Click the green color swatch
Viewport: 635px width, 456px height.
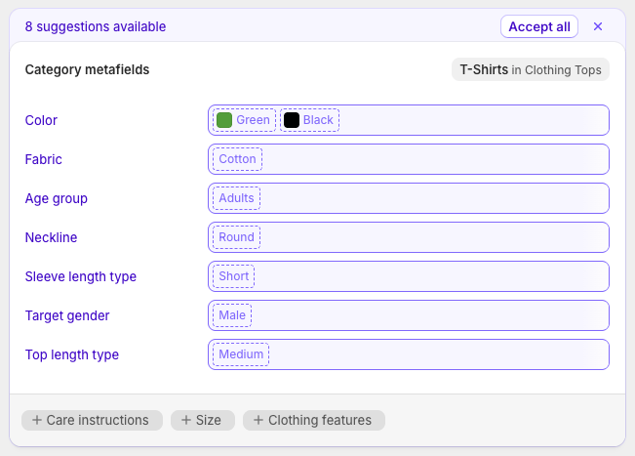[224, 120]
